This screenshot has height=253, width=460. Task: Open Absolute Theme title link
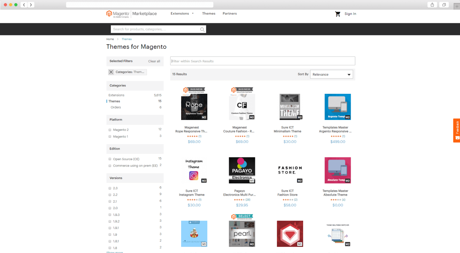coord(335,195)
